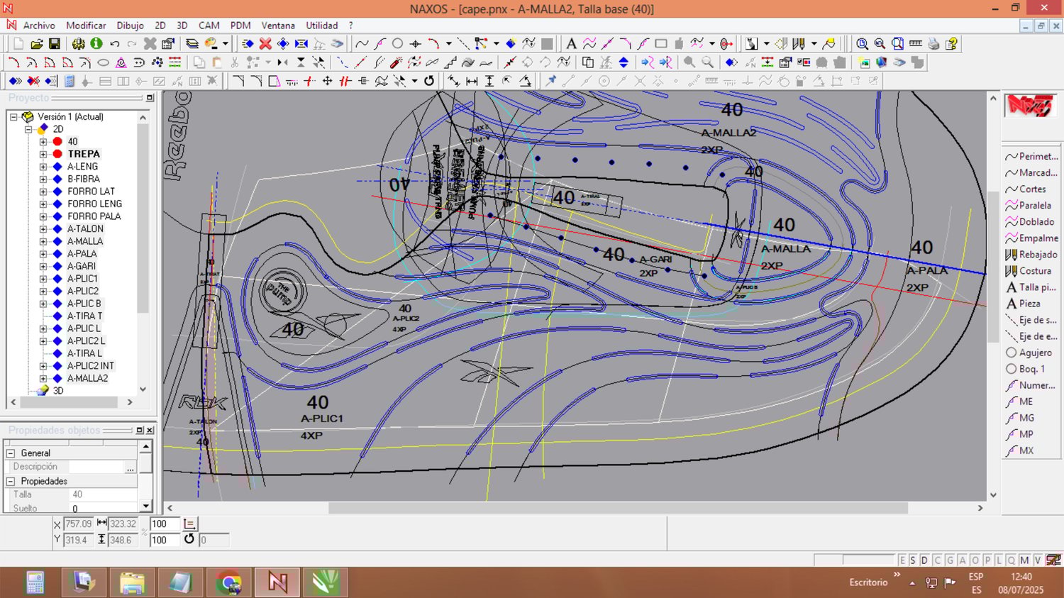Expand the TREPA tree node
Image resolution: width=1064 pixels, height=598 pixels.
pos(43,154)
